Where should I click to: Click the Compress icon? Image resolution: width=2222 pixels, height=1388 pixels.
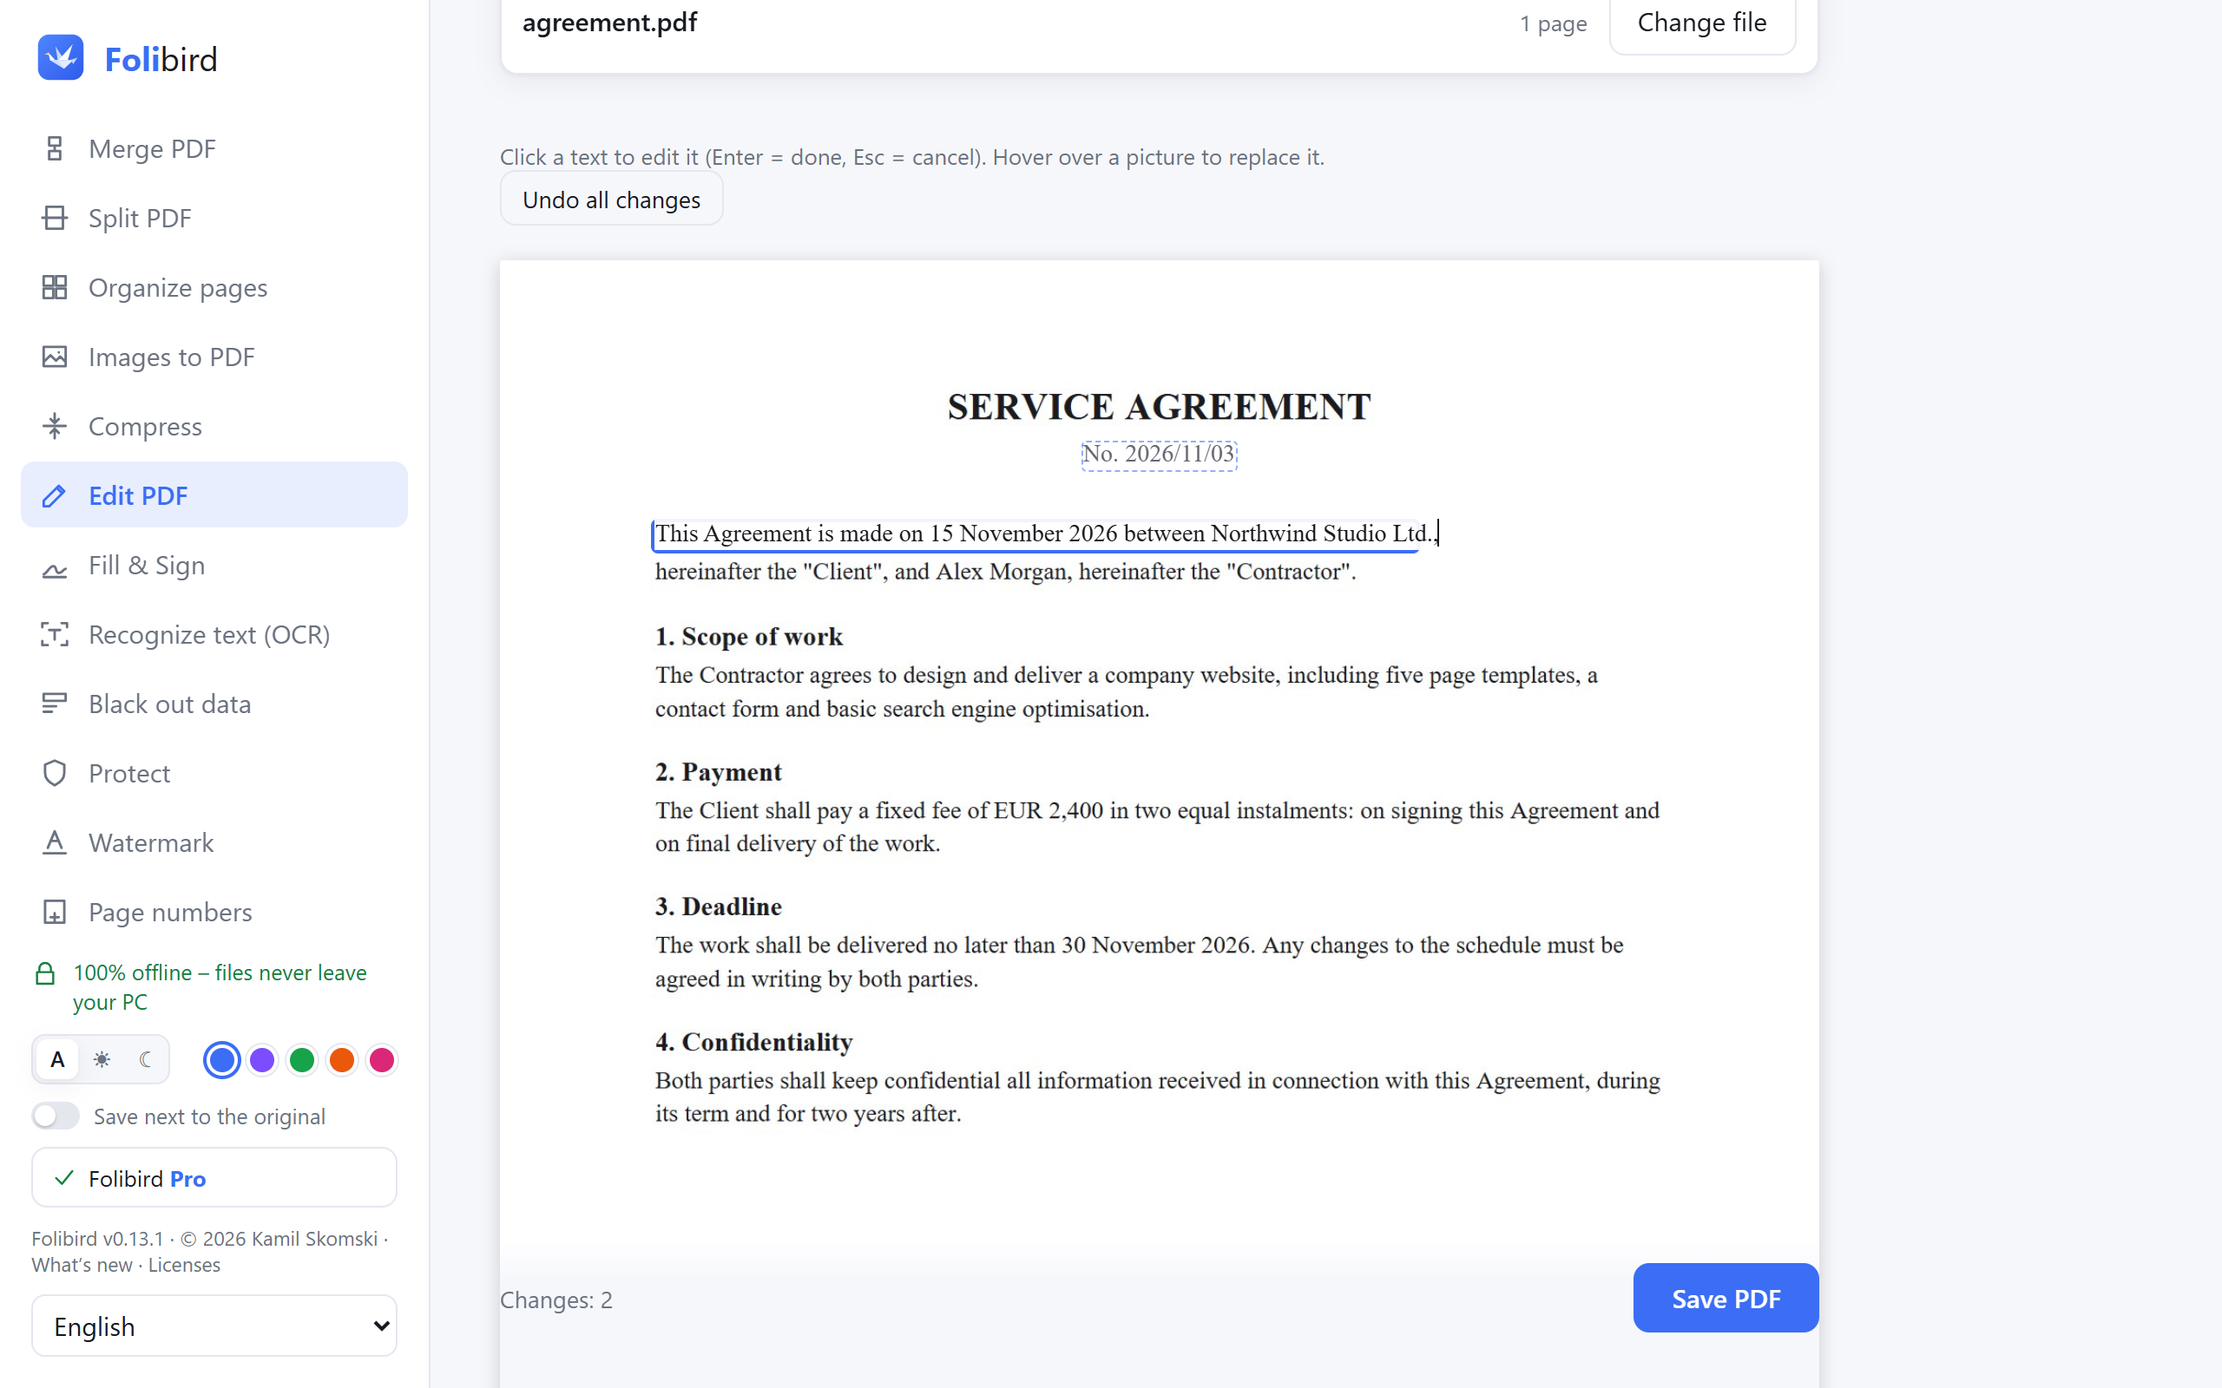55,426
